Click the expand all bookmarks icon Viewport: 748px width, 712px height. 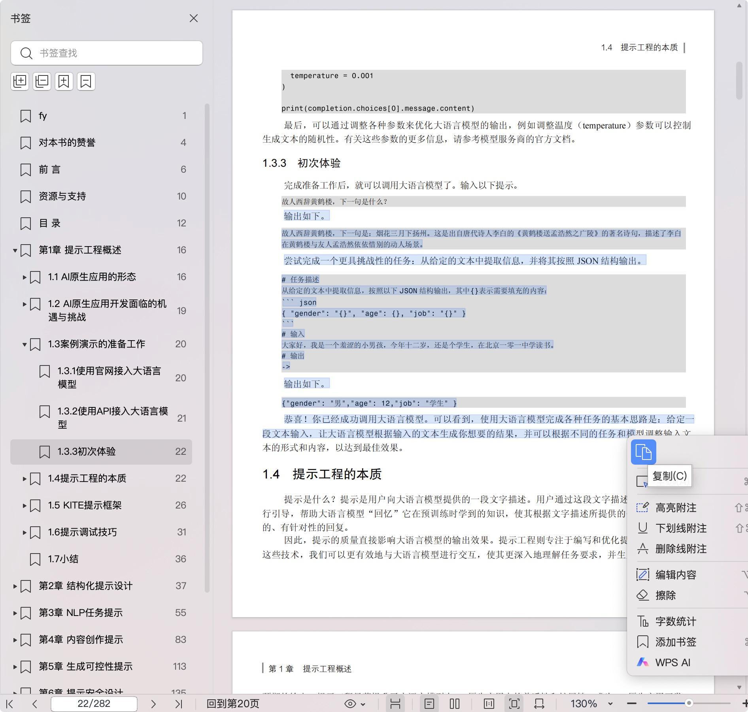coord(20,81)
